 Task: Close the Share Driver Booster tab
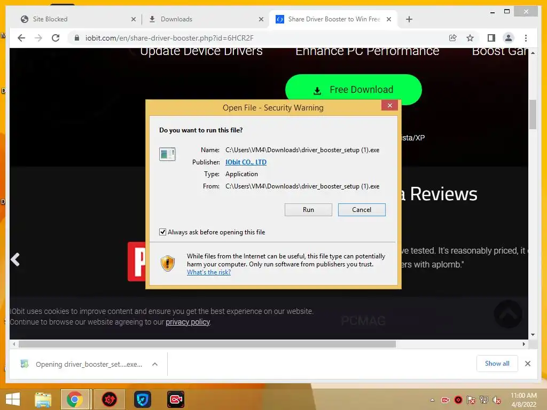389,20
